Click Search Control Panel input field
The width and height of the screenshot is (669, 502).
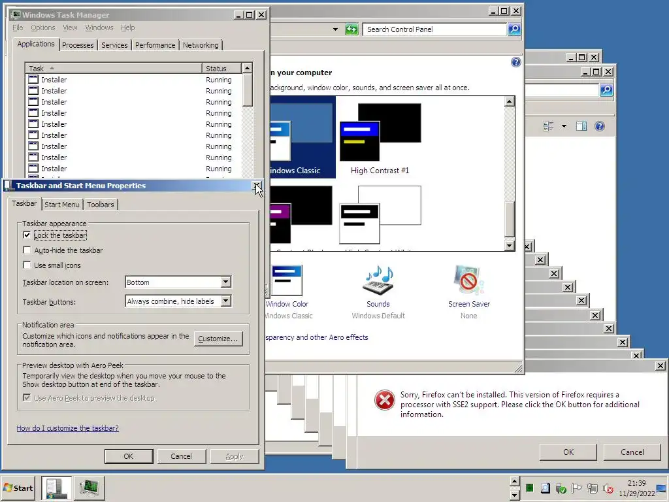click(x=434, y=29)
